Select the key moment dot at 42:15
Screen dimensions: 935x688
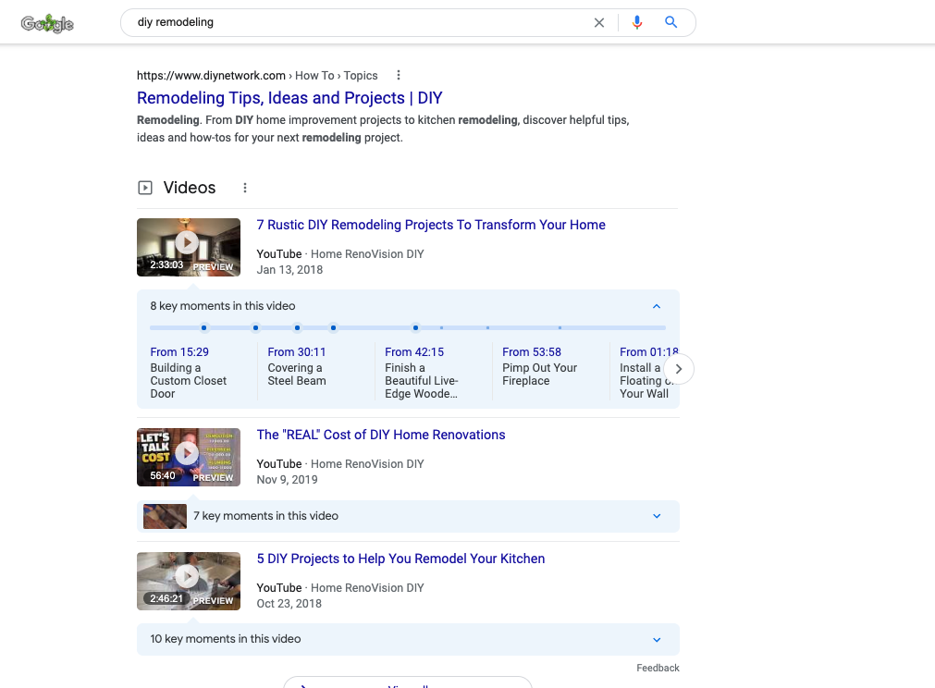click(x=415, y=327)
